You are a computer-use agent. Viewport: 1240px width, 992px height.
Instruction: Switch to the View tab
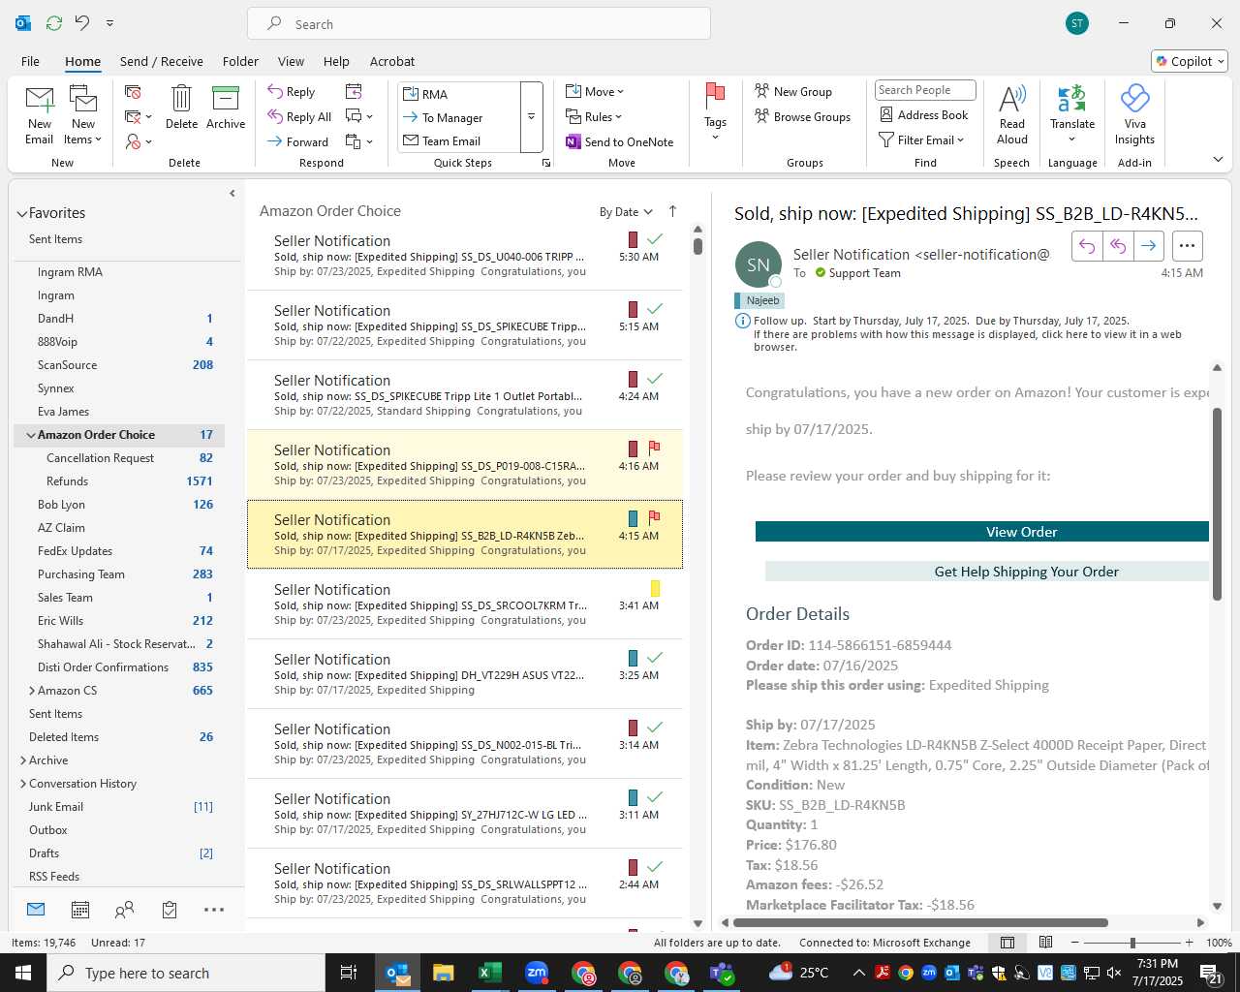tap(291, 61)
